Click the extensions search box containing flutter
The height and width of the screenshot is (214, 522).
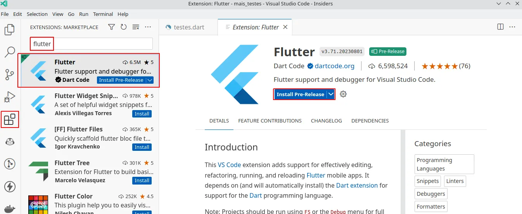coord(92,44)
